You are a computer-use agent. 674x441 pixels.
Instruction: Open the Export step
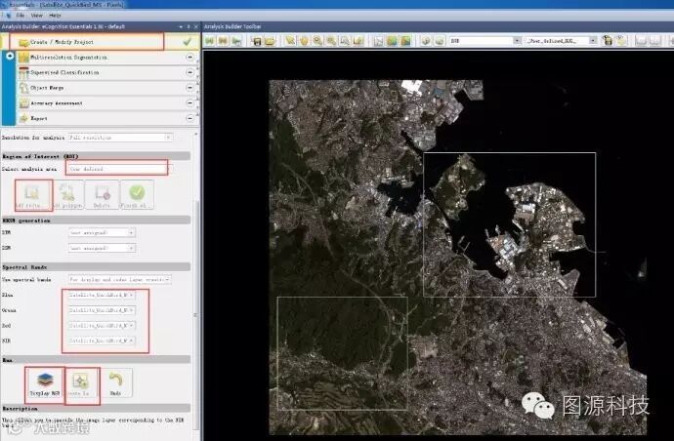click(x=106, y=118)
